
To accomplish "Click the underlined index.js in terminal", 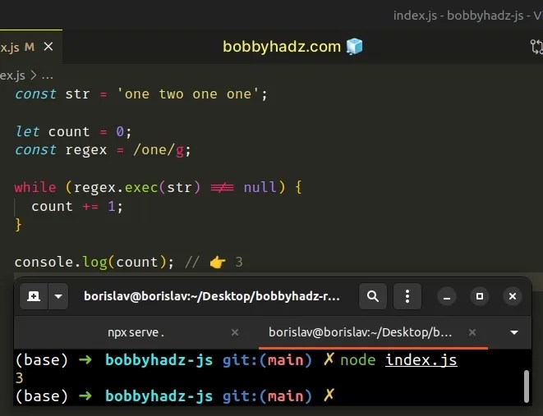I will 421,360.
